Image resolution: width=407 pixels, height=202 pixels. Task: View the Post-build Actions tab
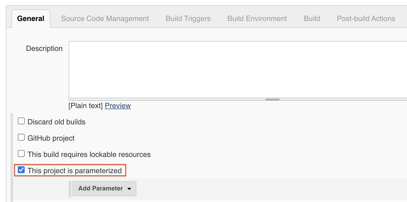pyautogui.click(x=366, y=18)
